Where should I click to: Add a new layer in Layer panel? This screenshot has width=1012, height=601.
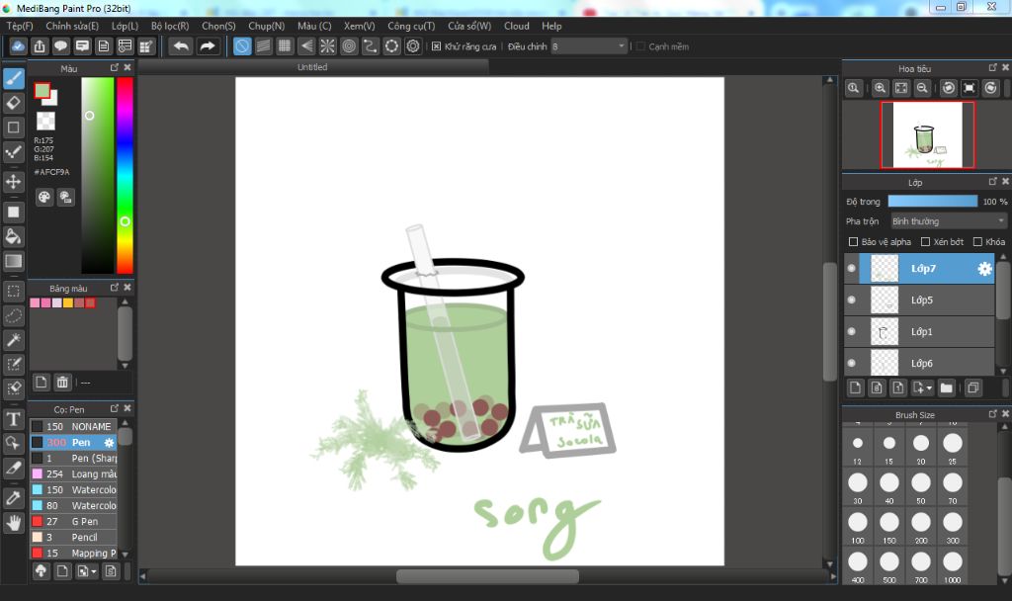(855, 387)
